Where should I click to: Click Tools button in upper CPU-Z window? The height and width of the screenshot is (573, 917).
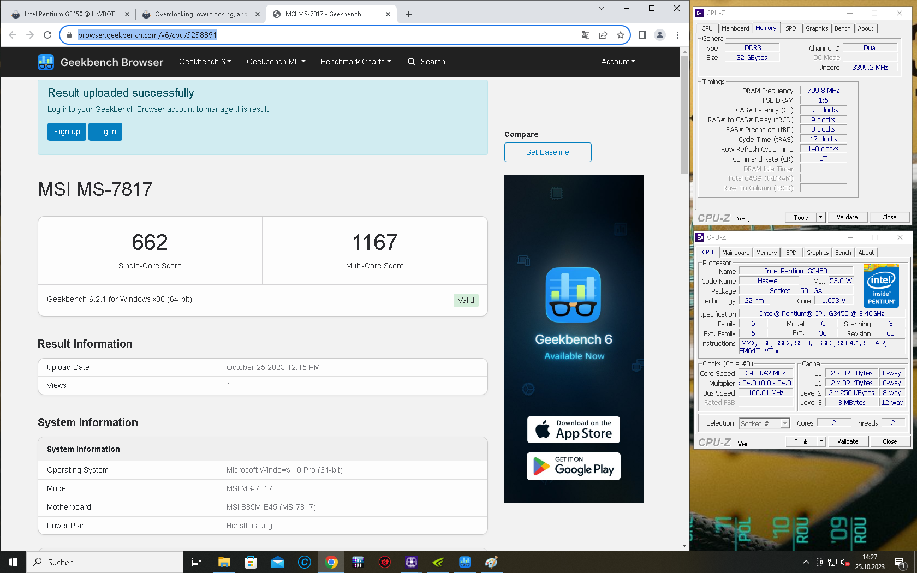801,217
